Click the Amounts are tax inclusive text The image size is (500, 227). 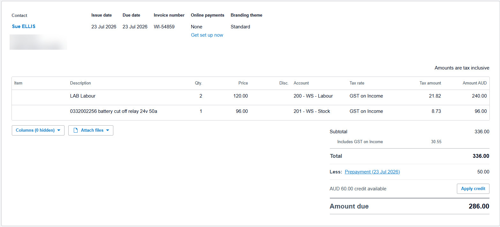tap(462, 68)
